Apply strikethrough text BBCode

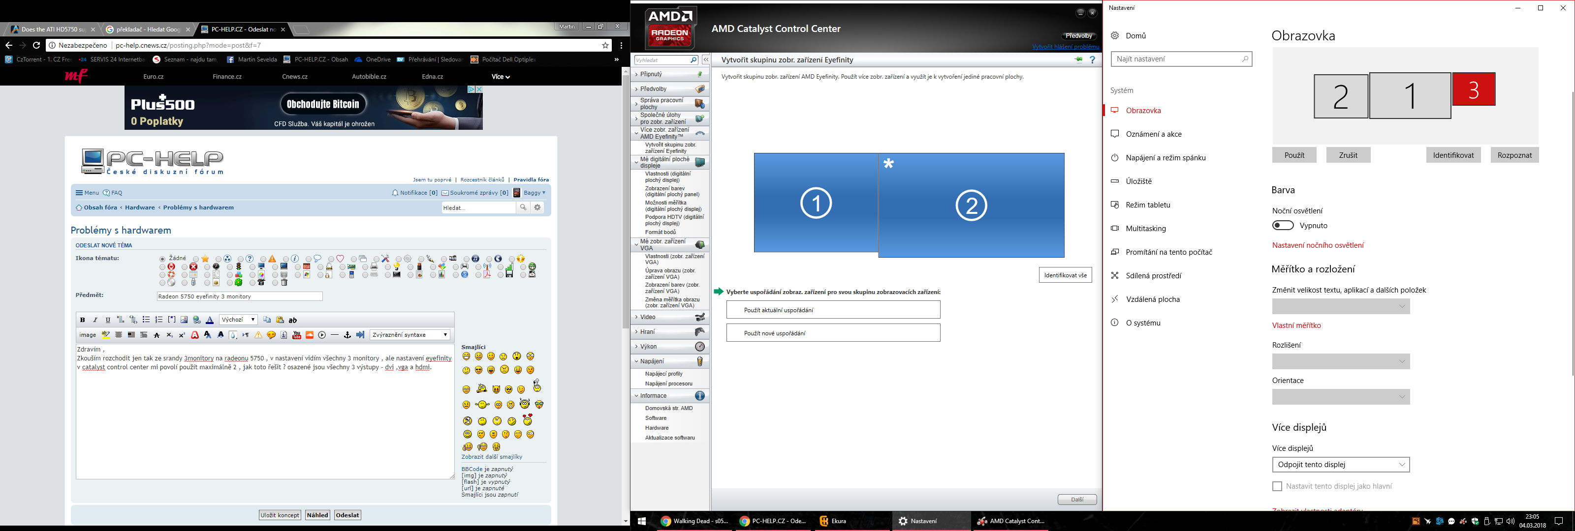click(157, 335)
